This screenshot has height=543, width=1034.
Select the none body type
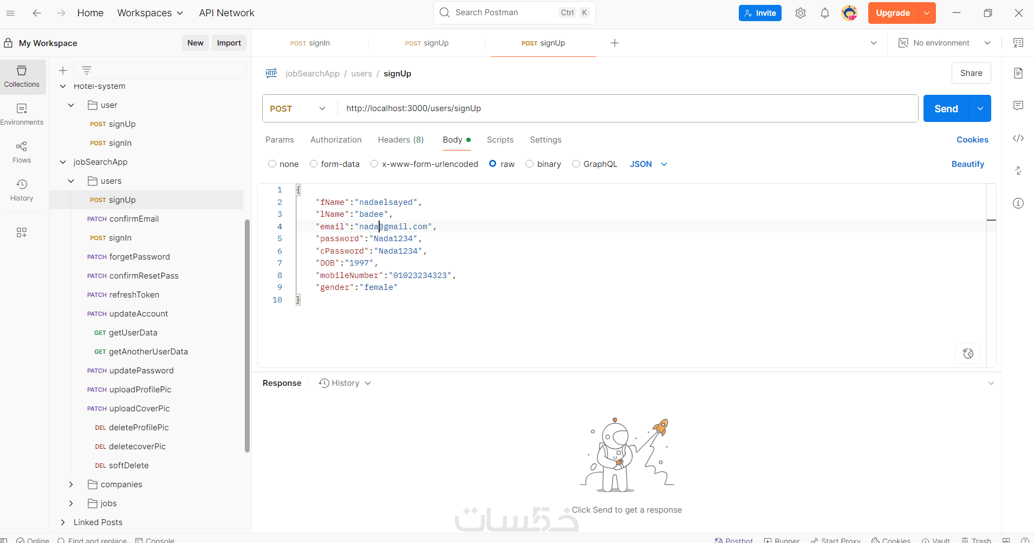272,164
